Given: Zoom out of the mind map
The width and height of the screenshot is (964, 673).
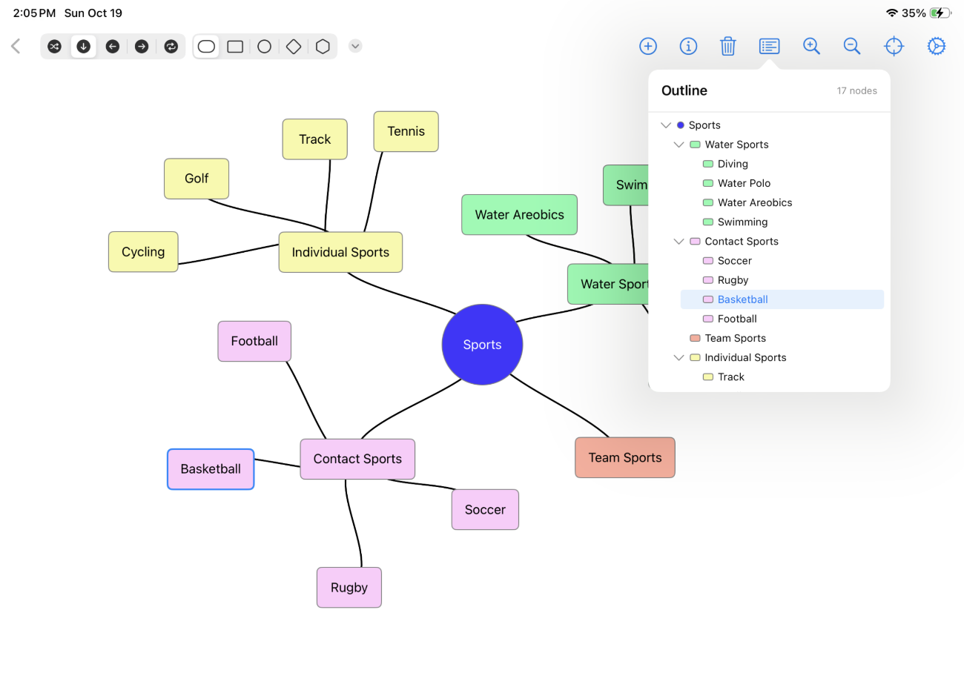Looking at the screenshot, I should click(x=852, y=46).
